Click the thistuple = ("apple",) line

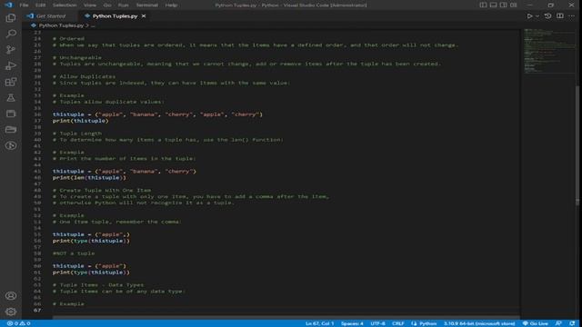[x=91, y=234]
